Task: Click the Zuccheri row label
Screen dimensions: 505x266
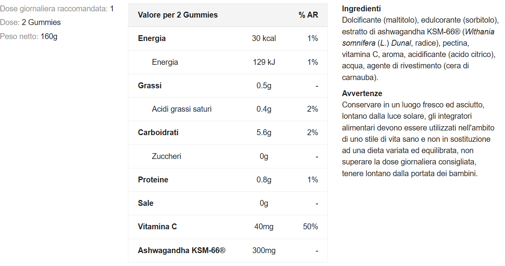Action: (x=166, y=156)
